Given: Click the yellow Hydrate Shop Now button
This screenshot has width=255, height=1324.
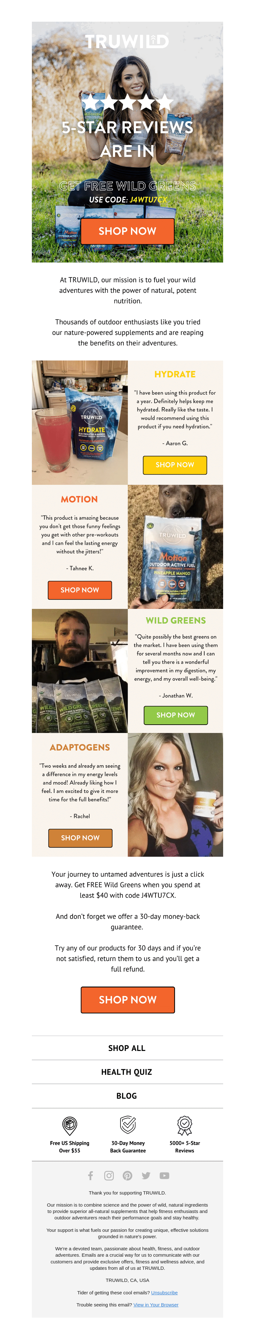Looking at the screenshot, I should click(x=175, y=465).
